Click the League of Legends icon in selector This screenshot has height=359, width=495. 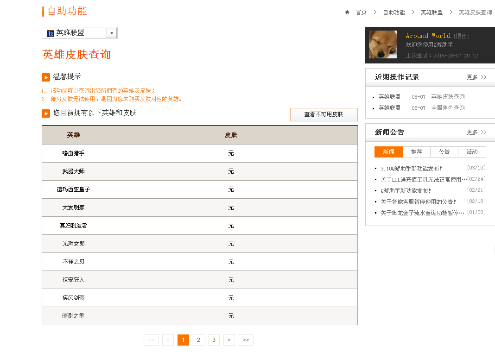(51, 33)
